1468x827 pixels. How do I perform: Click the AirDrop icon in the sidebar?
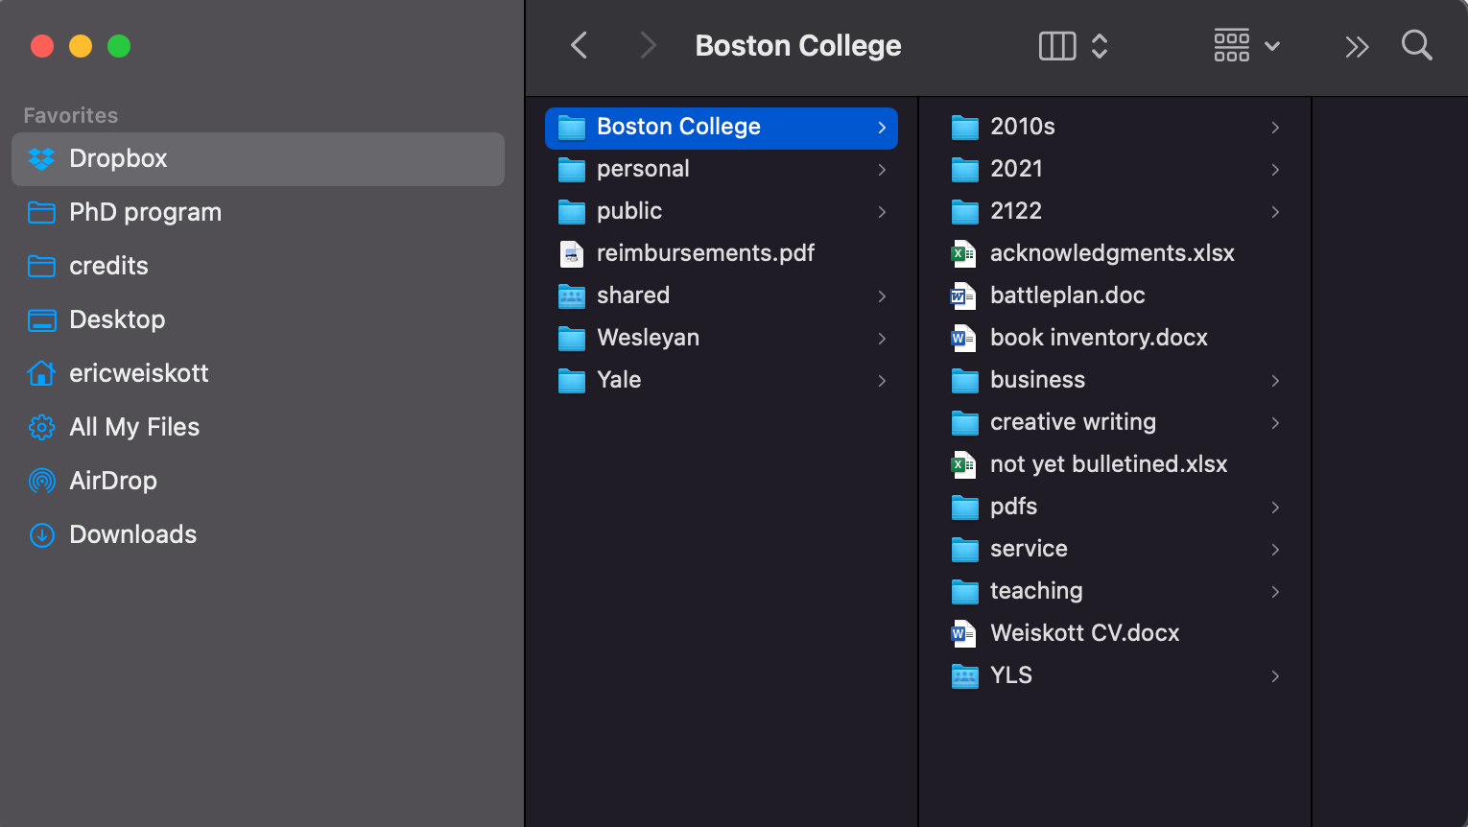pyautogui.click(x=41, y=481)
